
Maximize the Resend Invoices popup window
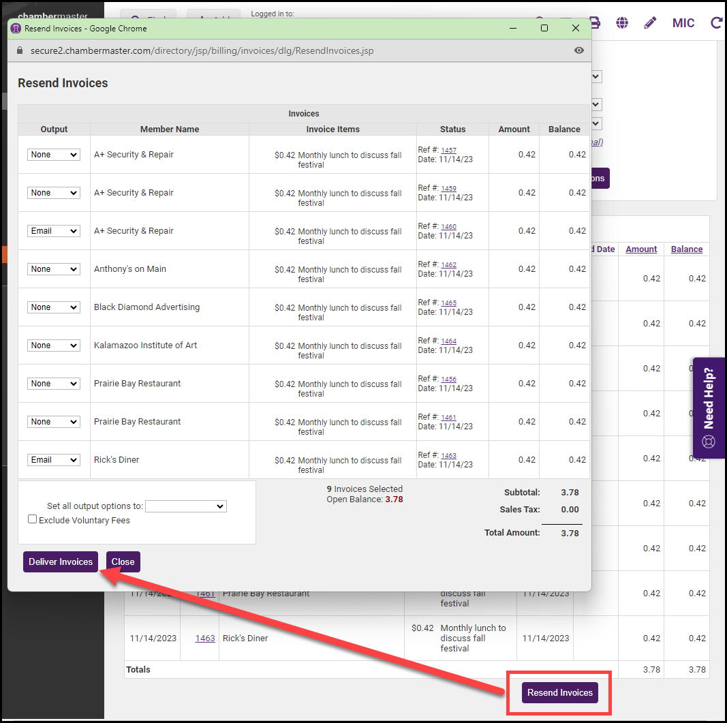(x=544, y=28)
